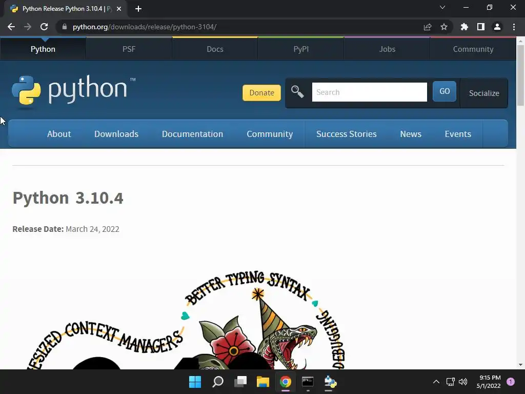Viewport: 525px width, 394px height.
Task: Close the Python Release tab
Action: pos(119,9)
